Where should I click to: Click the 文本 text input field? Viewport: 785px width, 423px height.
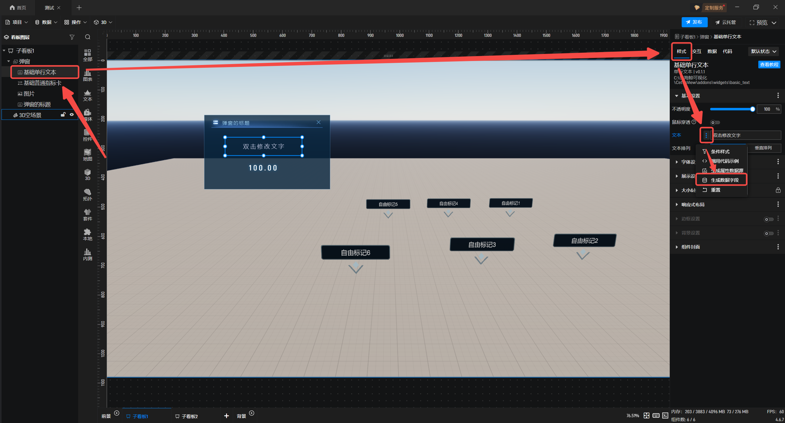coord(745,135)
